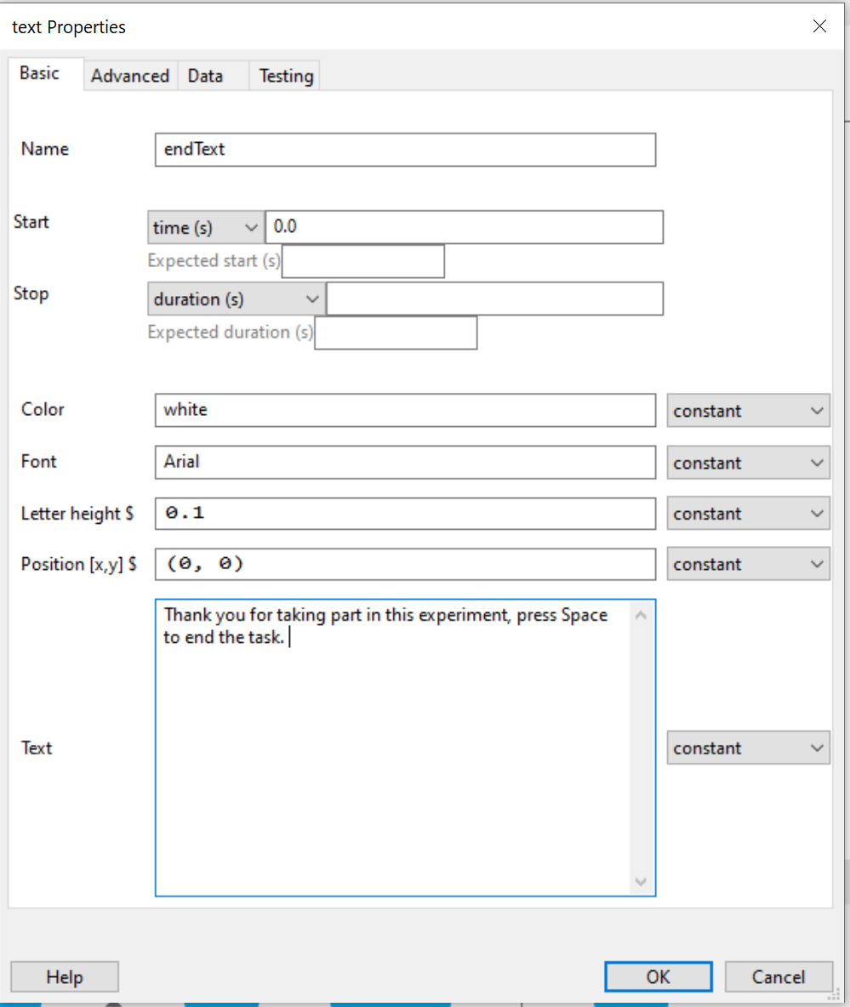Screen dimensions: 850x1007
Task: Switch to the Advanced tab
Action: point(130,76)
